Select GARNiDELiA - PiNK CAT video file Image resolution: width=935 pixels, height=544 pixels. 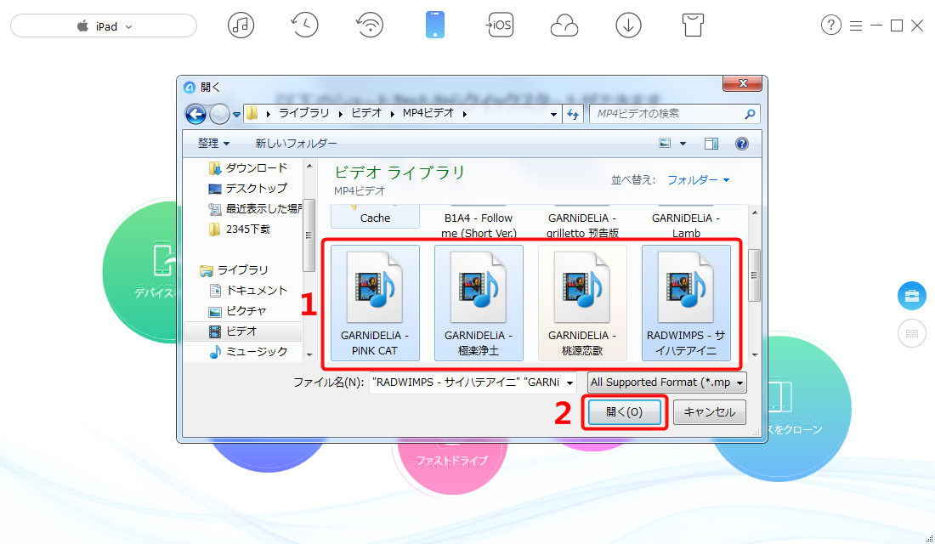click(x=375, y=303)
